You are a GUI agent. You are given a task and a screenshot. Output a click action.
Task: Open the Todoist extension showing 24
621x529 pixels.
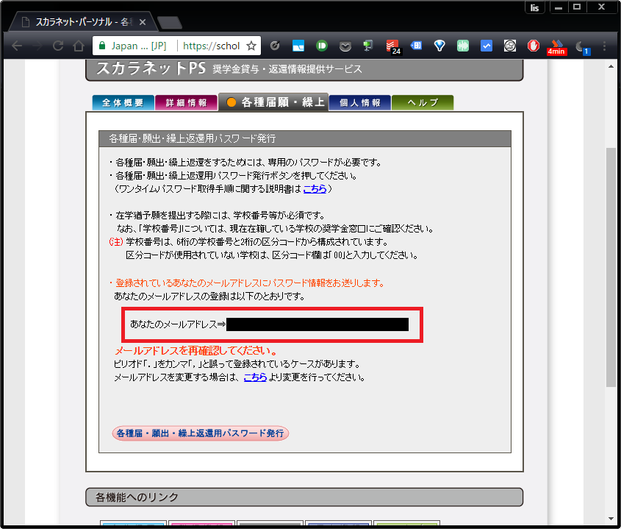coord(393,46)
